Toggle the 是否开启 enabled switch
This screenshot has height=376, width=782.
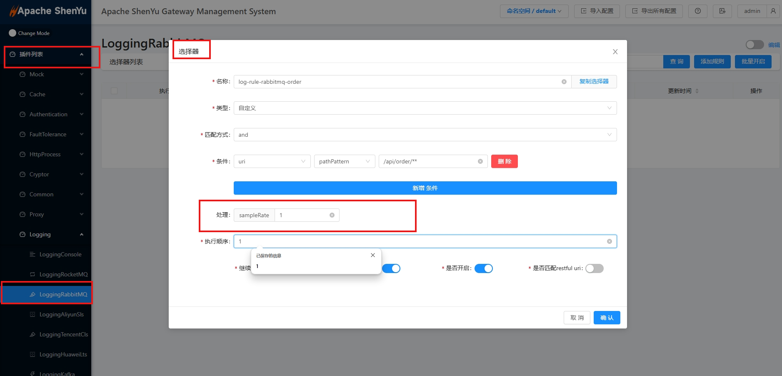[x=483, y=268]
